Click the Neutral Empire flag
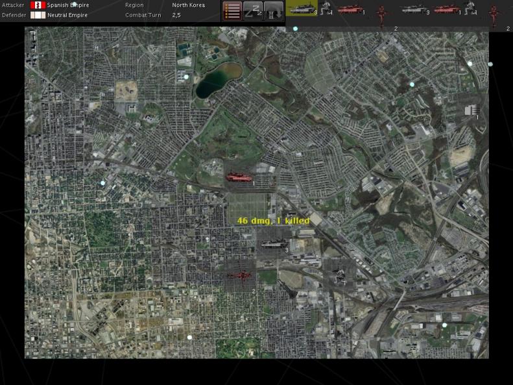This screenshot has width=513, height=385. (38, 15)
